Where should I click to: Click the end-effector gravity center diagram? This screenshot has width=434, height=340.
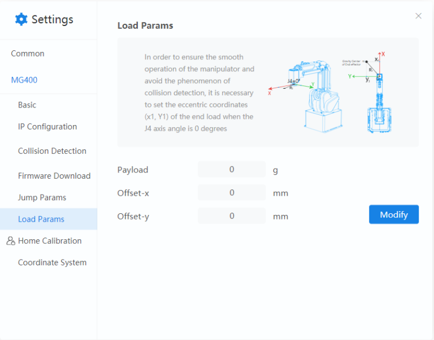tap(376, 91)
